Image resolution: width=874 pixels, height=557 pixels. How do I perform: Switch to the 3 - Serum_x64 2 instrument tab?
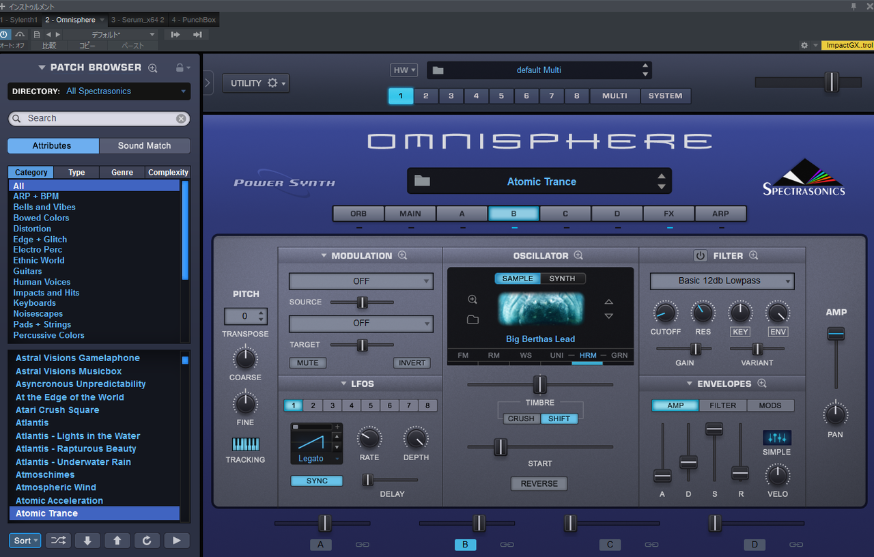coord(139,20)
